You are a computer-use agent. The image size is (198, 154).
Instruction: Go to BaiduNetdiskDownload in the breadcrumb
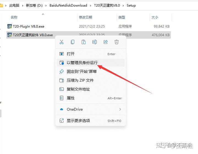pos(68,5)
